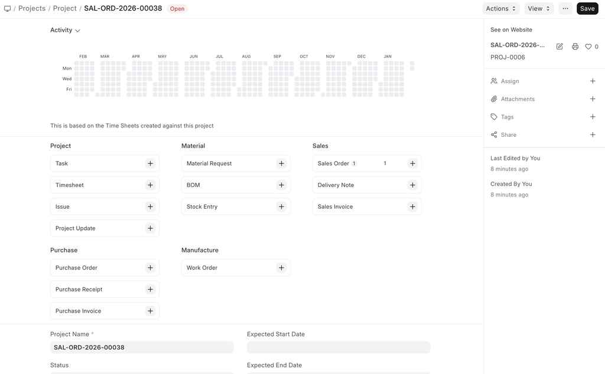605x374 pixels.
Task: Open linked Sales Order list
Action: [x=333, y=163]
